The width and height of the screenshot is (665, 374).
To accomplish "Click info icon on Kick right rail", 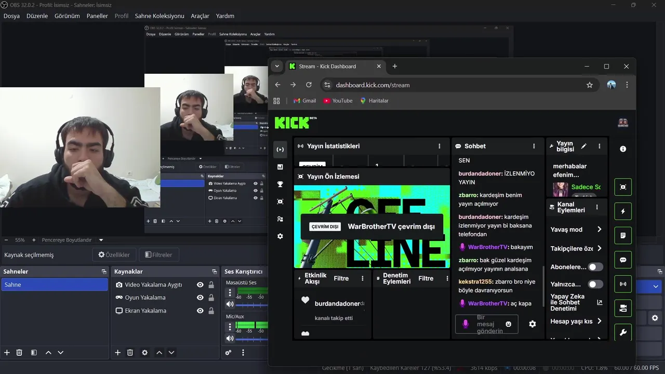I will 623,149.
